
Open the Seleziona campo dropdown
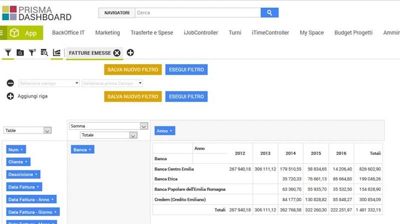click(48, 83)
